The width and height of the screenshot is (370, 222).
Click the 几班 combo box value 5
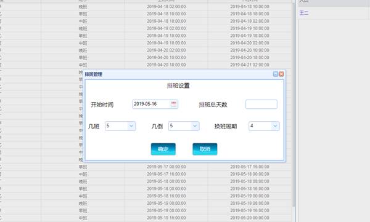click(x=117, y=126)
